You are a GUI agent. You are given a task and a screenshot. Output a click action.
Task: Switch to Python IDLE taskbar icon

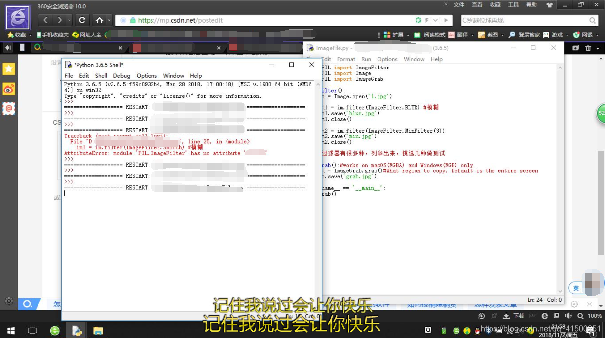[x=76, y=331]
